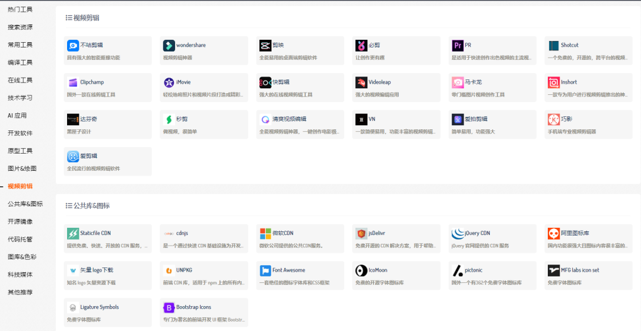Open the UNPKG orange icon

click(169, 270)
